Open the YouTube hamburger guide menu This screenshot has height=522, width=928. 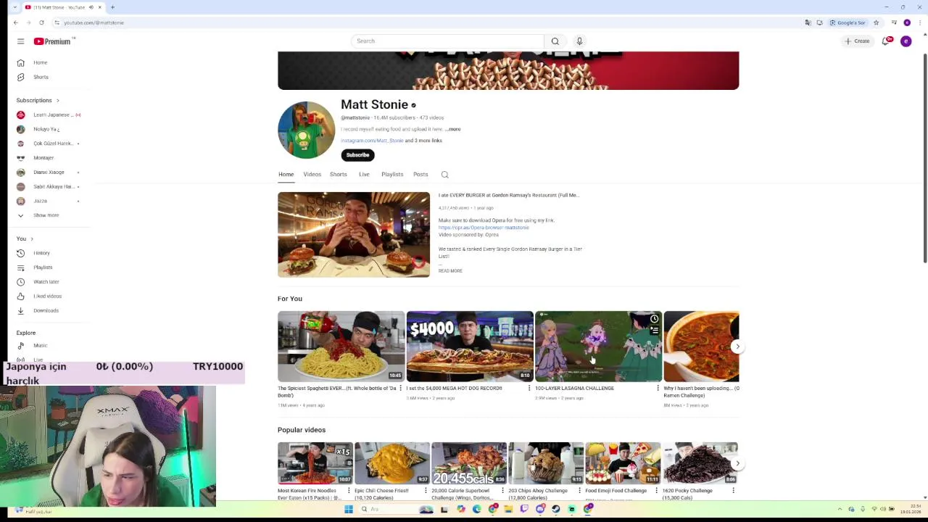pos(20,41)
